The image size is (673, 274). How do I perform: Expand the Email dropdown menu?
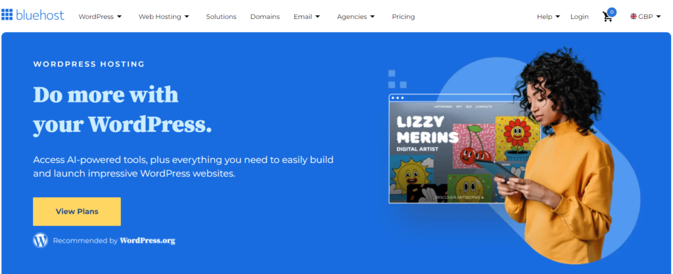pos(306,16)
